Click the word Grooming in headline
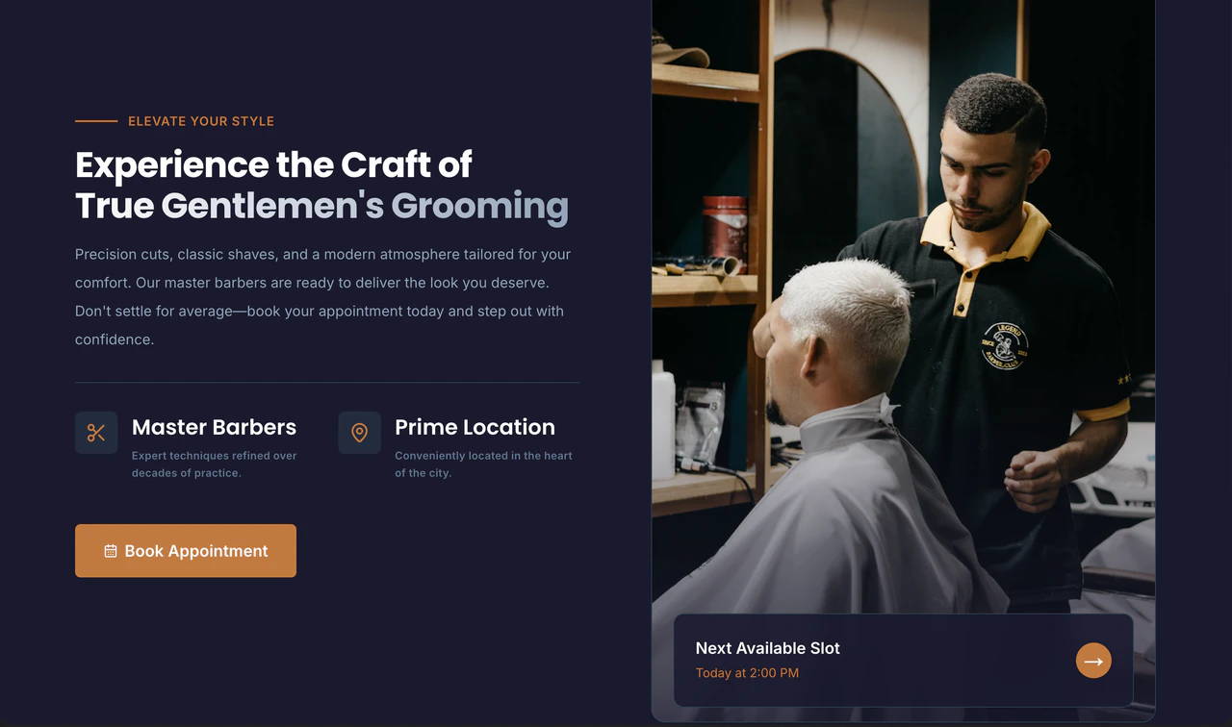The width and height of the screenshot is (1232, 727). [x=479, y=207]
